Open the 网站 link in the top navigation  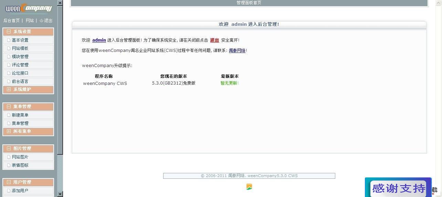click(30, 21)
